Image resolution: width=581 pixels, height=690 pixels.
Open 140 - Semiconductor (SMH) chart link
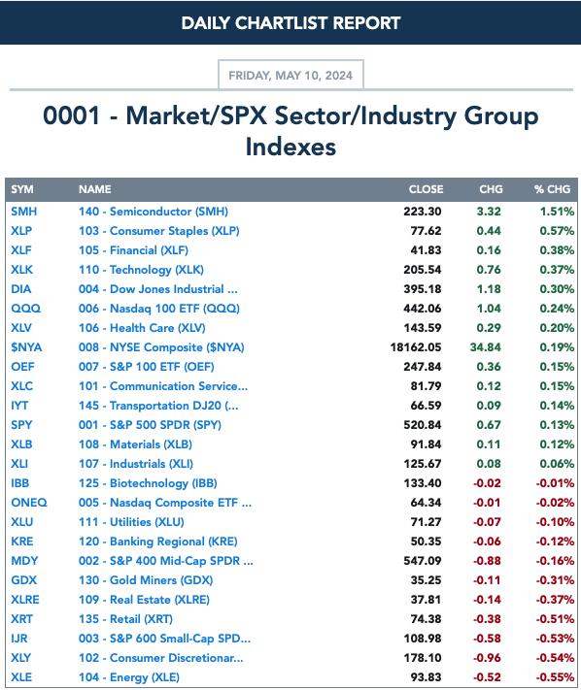pos(154,212)
